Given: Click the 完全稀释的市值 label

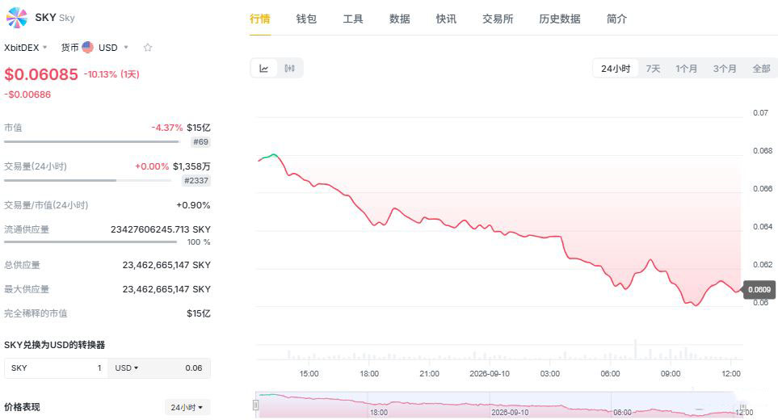Looking at the screenshot, I should pyautogui.click(x=36, y=313).
